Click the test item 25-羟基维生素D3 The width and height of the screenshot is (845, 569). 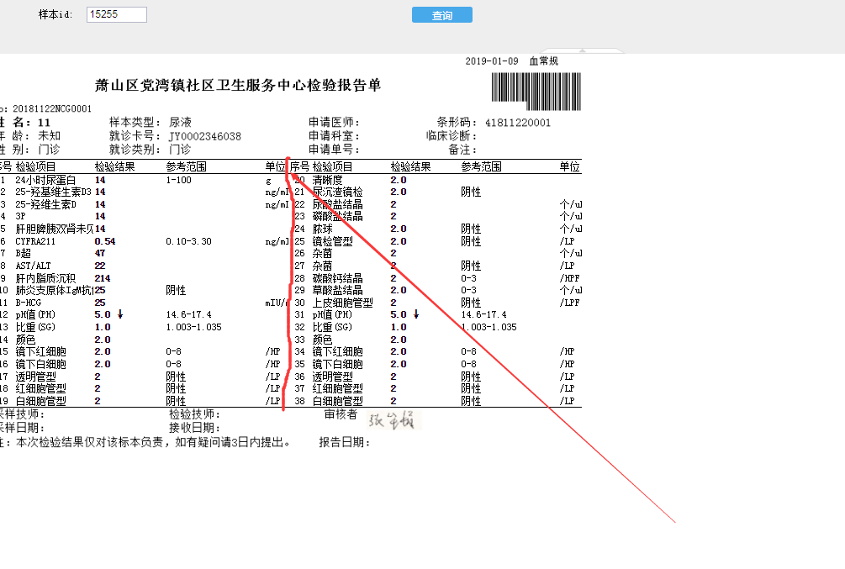click(x=53, y=192)
